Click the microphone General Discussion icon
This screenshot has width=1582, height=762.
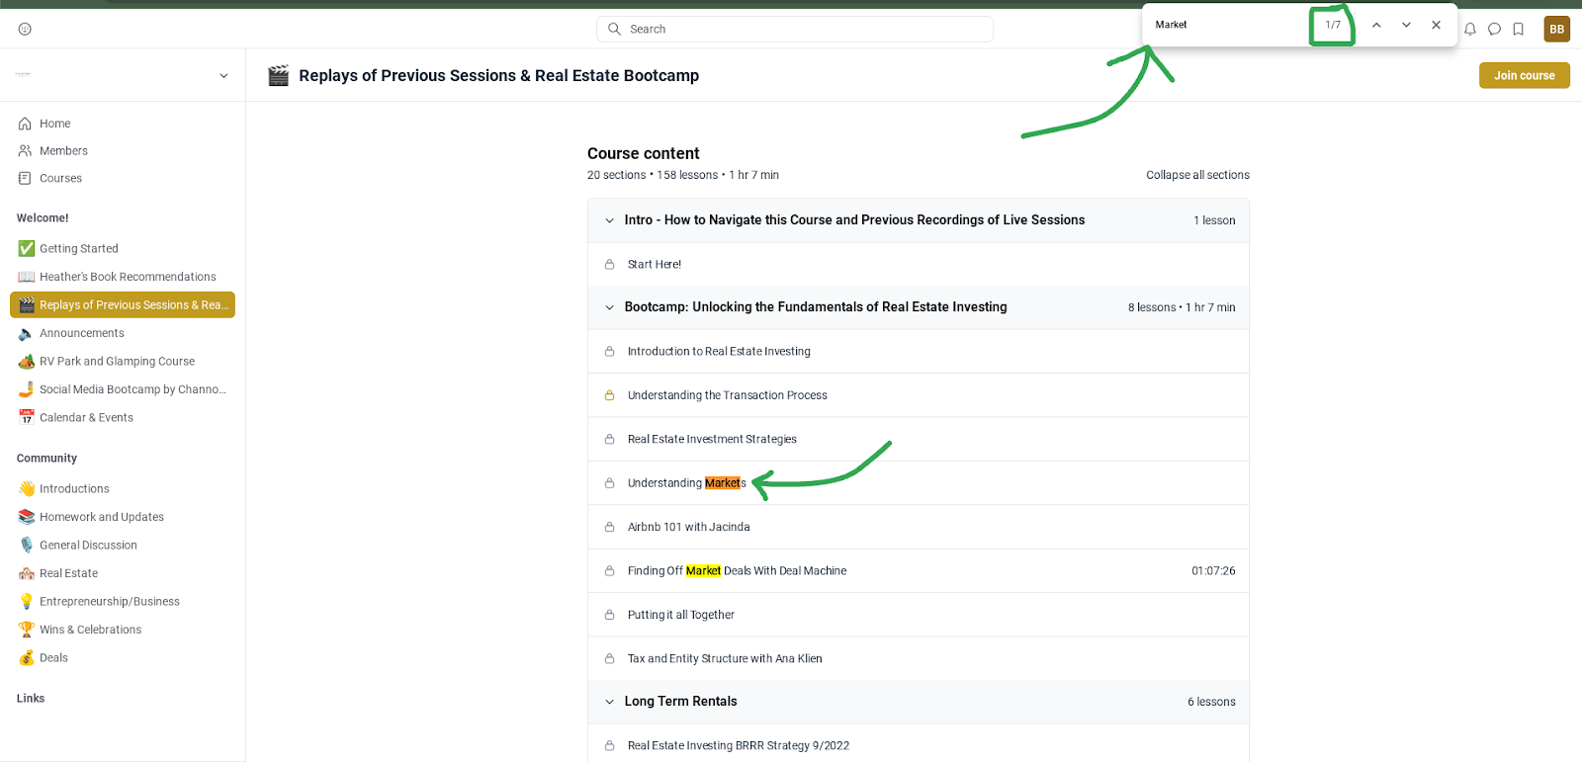pyautogui.click(x=27, y=545)
